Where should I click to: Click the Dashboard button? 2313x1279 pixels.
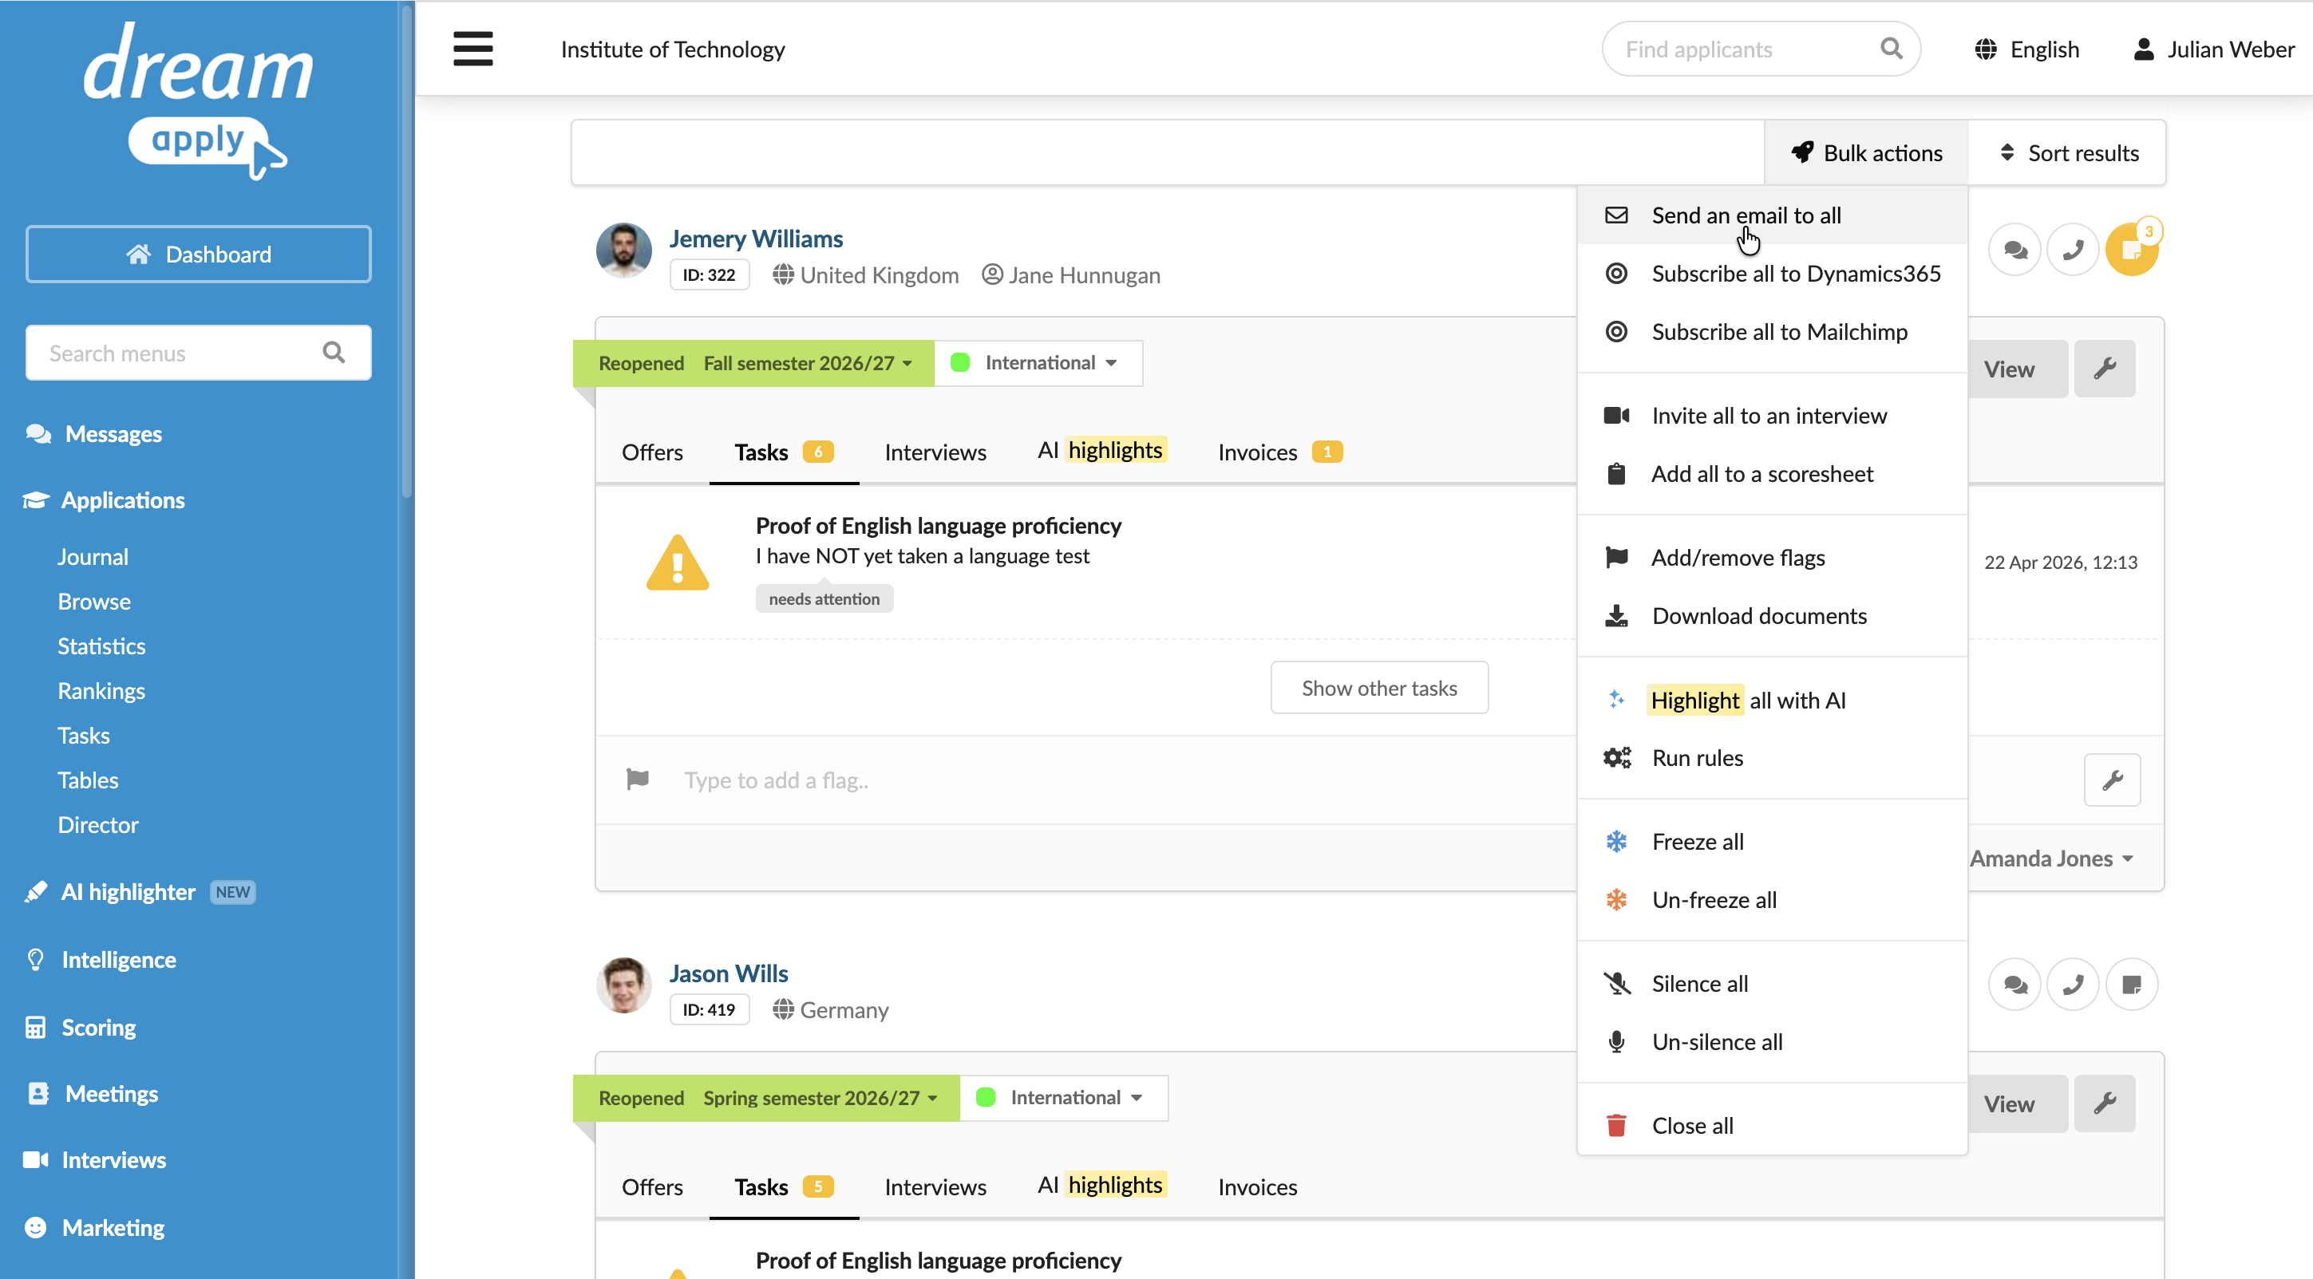click(x=199, y=254)
